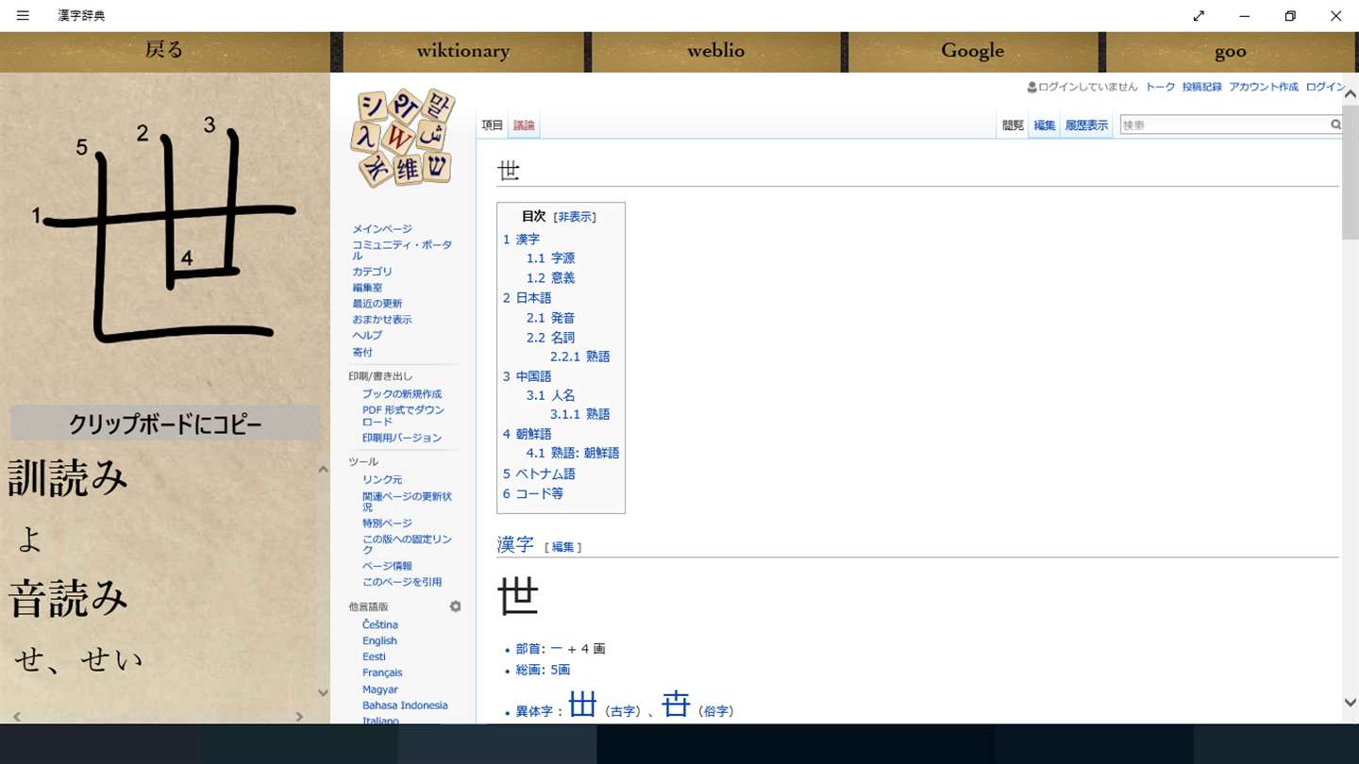Click このページを引用 link
Image resolution: width=1359 pixels, height=764 pixels.
coord(402,582)
